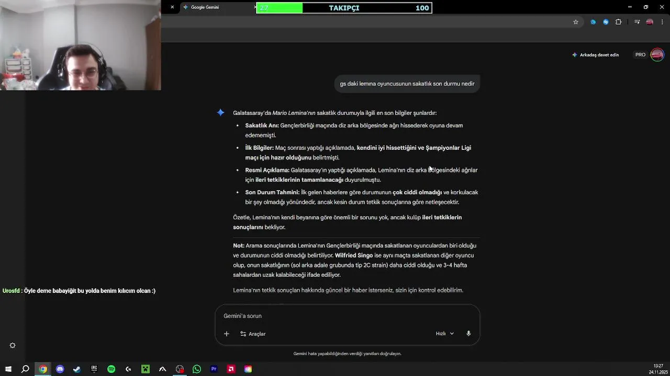Click the paragraph starting 'Özetle, Lemina'nın'

348,222
